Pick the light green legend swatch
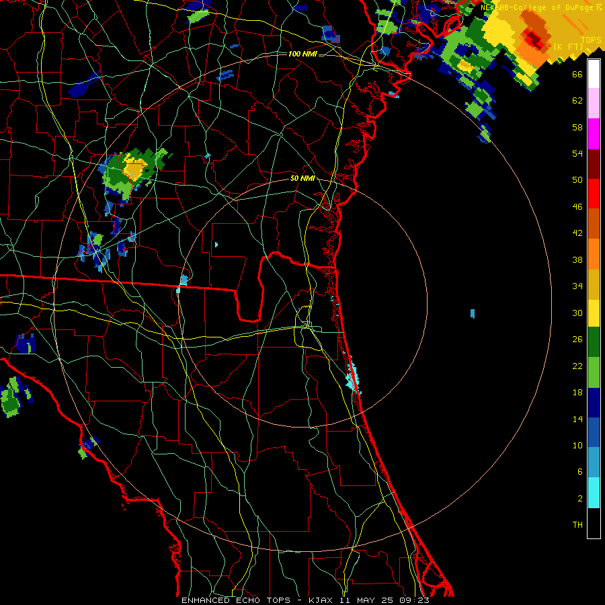Screen dimensions: 605x605 click(x=594, y=372)
